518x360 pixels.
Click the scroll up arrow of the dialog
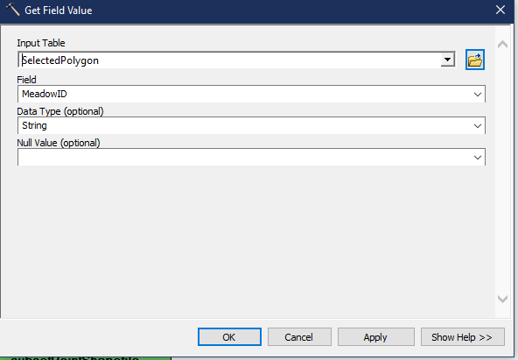(x=502, y=45)
